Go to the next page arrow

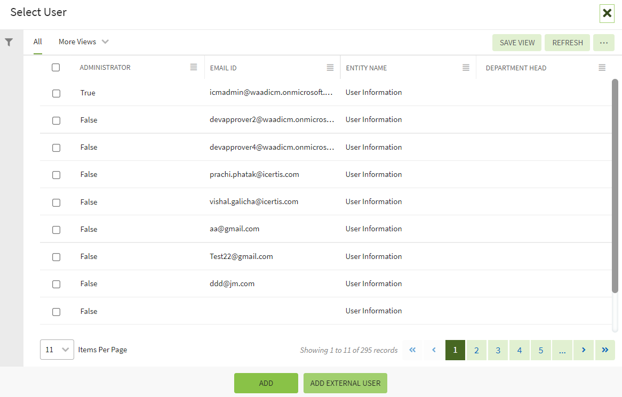point(584,350)
